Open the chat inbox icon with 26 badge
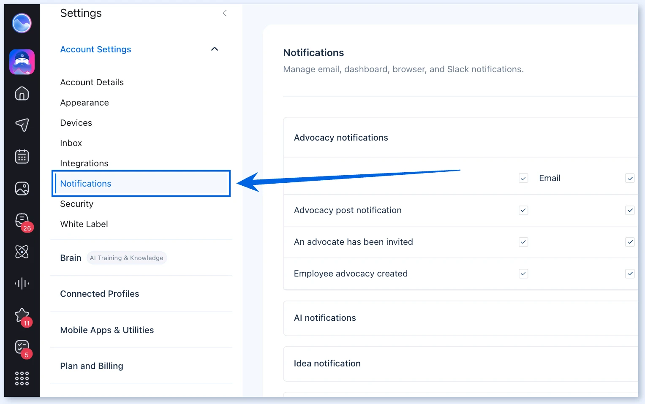Screen dimensions: 645x404 tap(23, 221)
